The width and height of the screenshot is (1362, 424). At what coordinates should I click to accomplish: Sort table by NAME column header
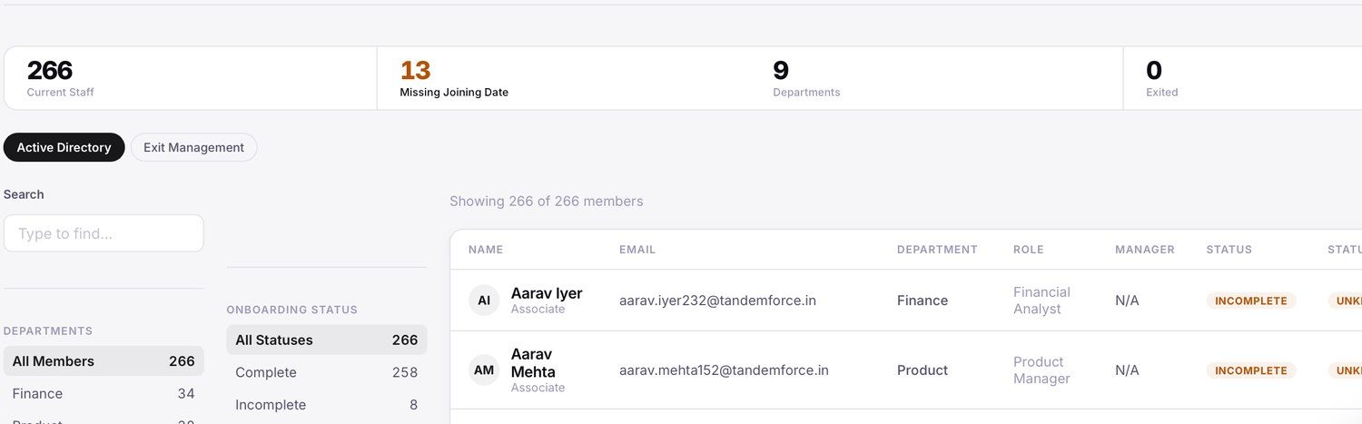click(486, 250)
